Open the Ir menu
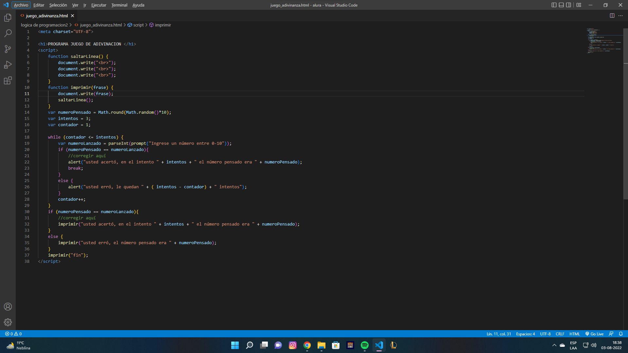The height and width of the screenshot is (353, 628). click(85, 5)
